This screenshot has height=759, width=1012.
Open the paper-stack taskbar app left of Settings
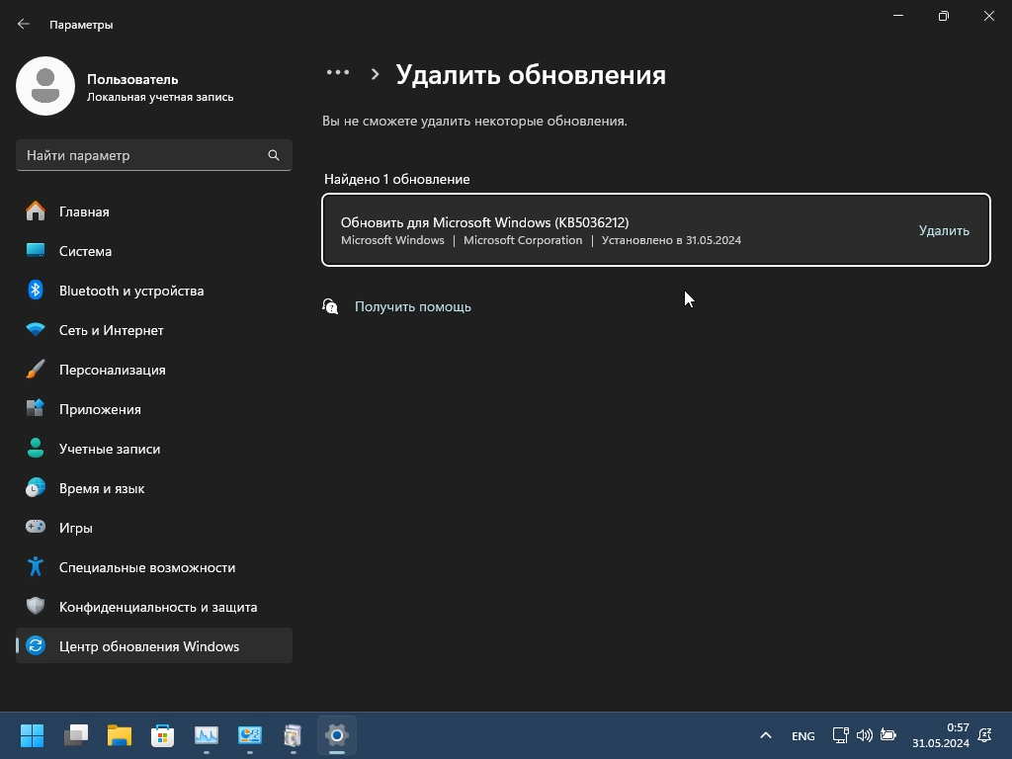coord(293,735)
